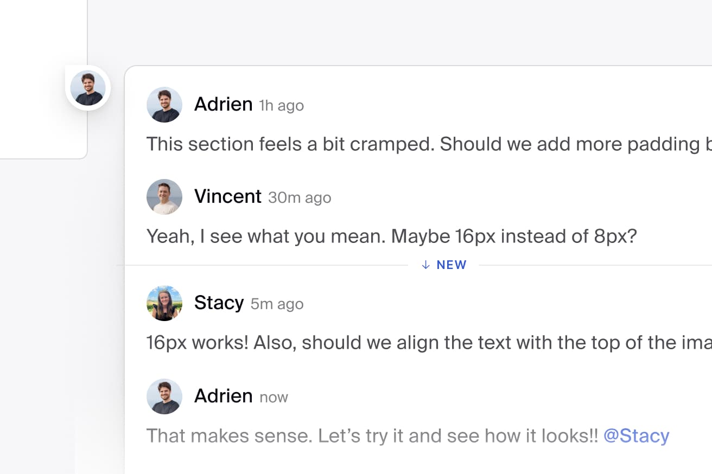The height and width of the screenshot is (474, 712).
Task: Jump to new comments via NEW label
Action: point(452,265)
